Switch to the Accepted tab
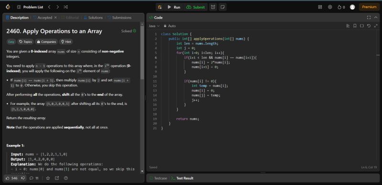 click(x=42, y=18)
